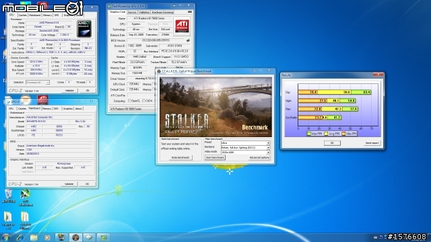
Task: Launch Internet Explorer from the taskbar
Action: point(20,237)
